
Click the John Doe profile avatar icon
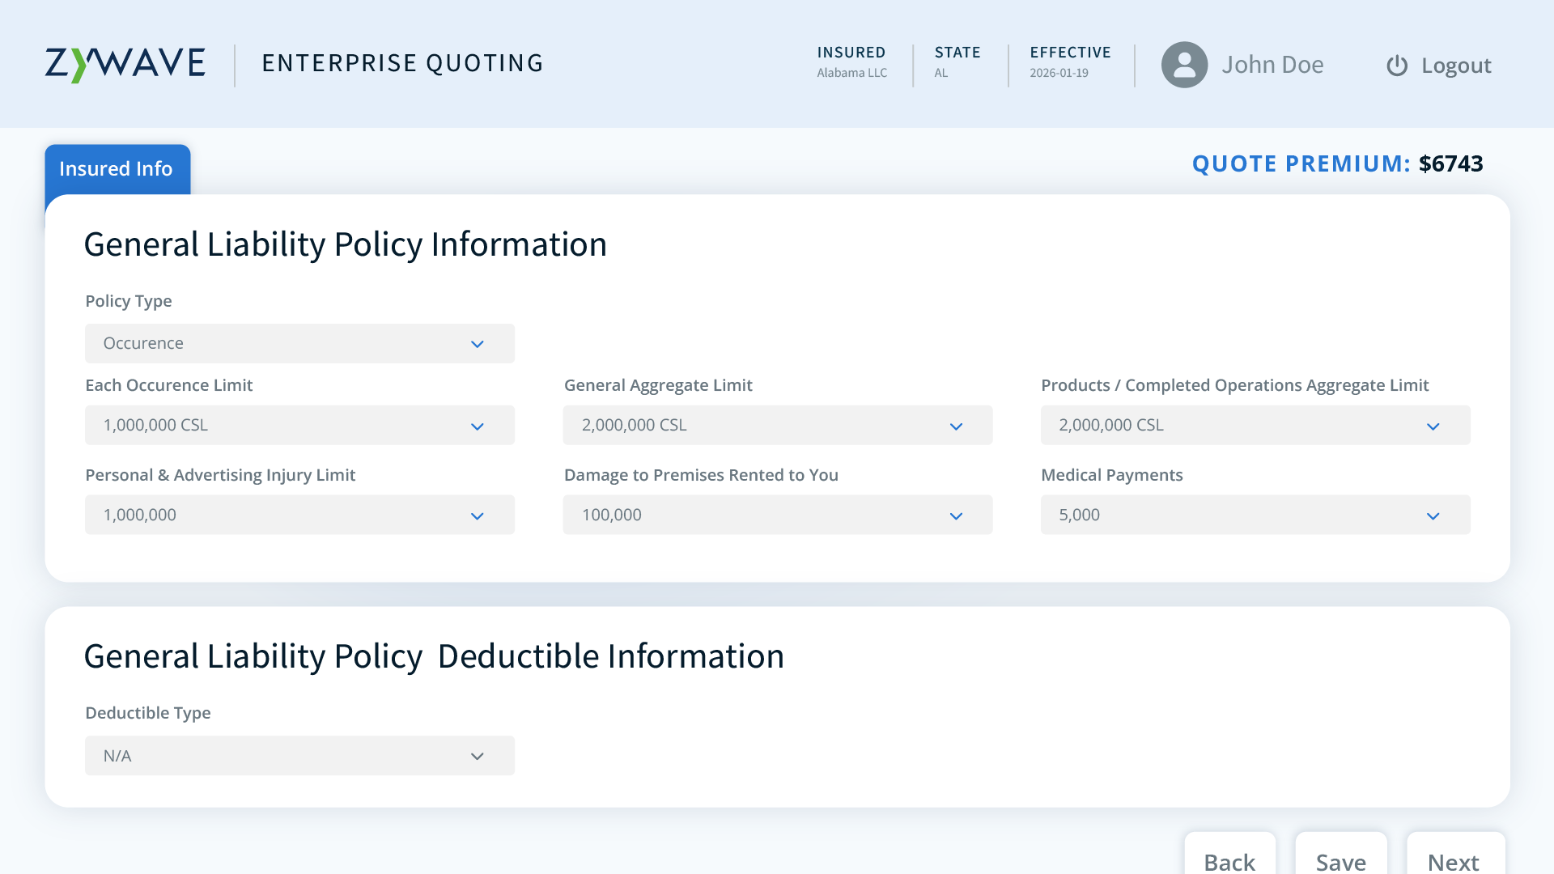click(1184, 65)
